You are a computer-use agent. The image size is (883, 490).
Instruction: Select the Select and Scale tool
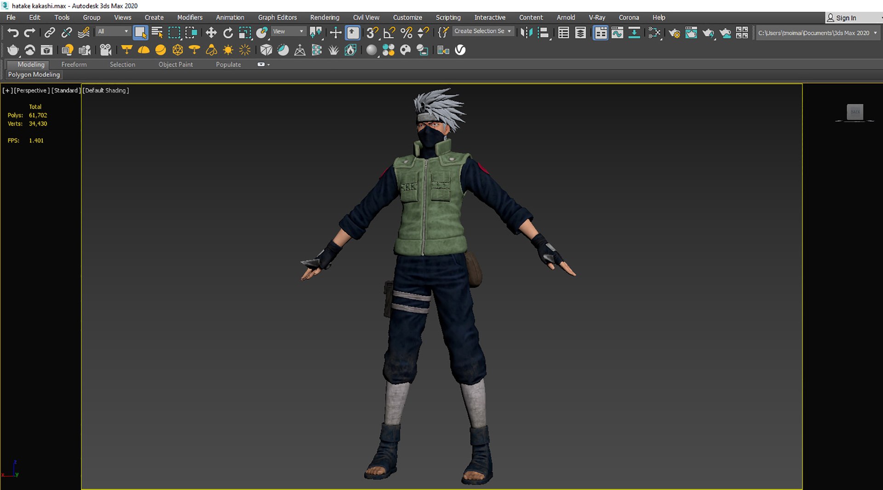(x=245, y=33)
